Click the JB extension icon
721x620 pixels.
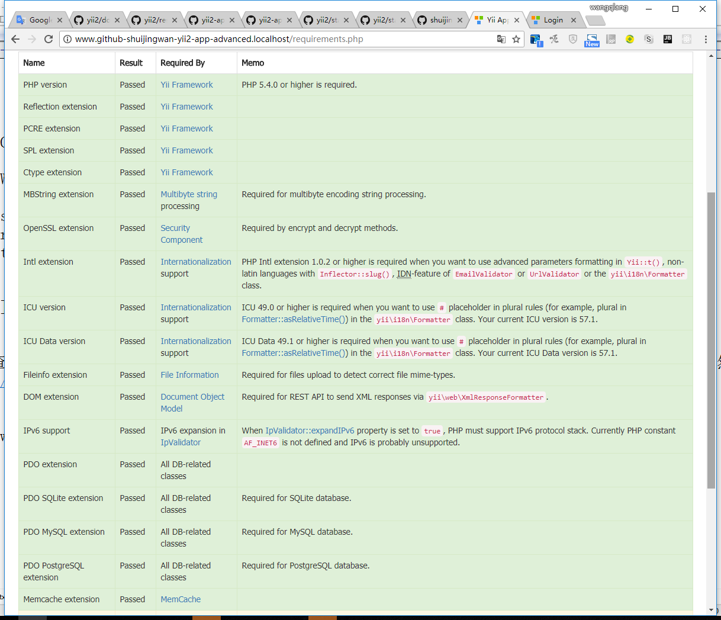coord(668,39)
